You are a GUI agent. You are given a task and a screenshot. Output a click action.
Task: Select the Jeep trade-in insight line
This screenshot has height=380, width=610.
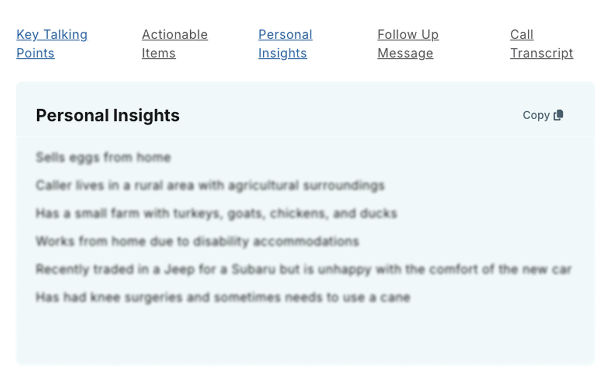303,269
